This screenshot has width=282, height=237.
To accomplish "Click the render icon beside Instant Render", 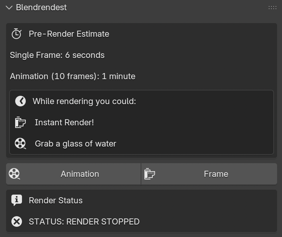I will [20, 122].
